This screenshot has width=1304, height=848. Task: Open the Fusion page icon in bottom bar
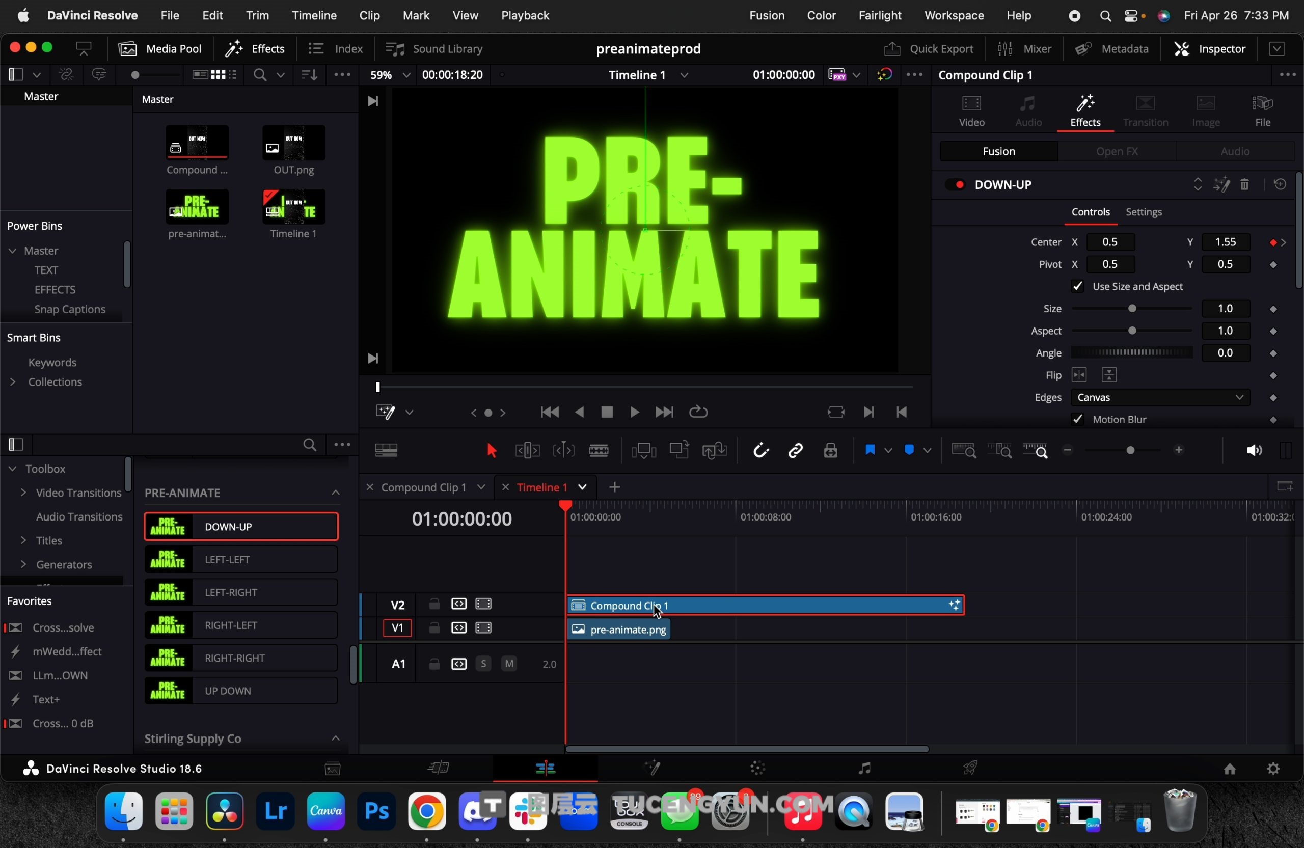(653, 769)
